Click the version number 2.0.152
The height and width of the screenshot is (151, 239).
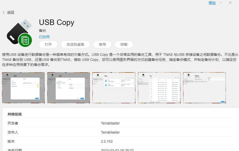pos(107,141)
